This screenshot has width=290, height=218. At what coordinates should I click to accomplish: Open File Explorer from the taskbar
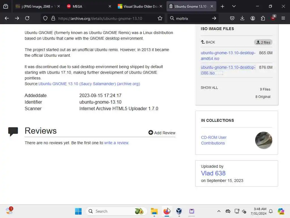click(154, 211)
